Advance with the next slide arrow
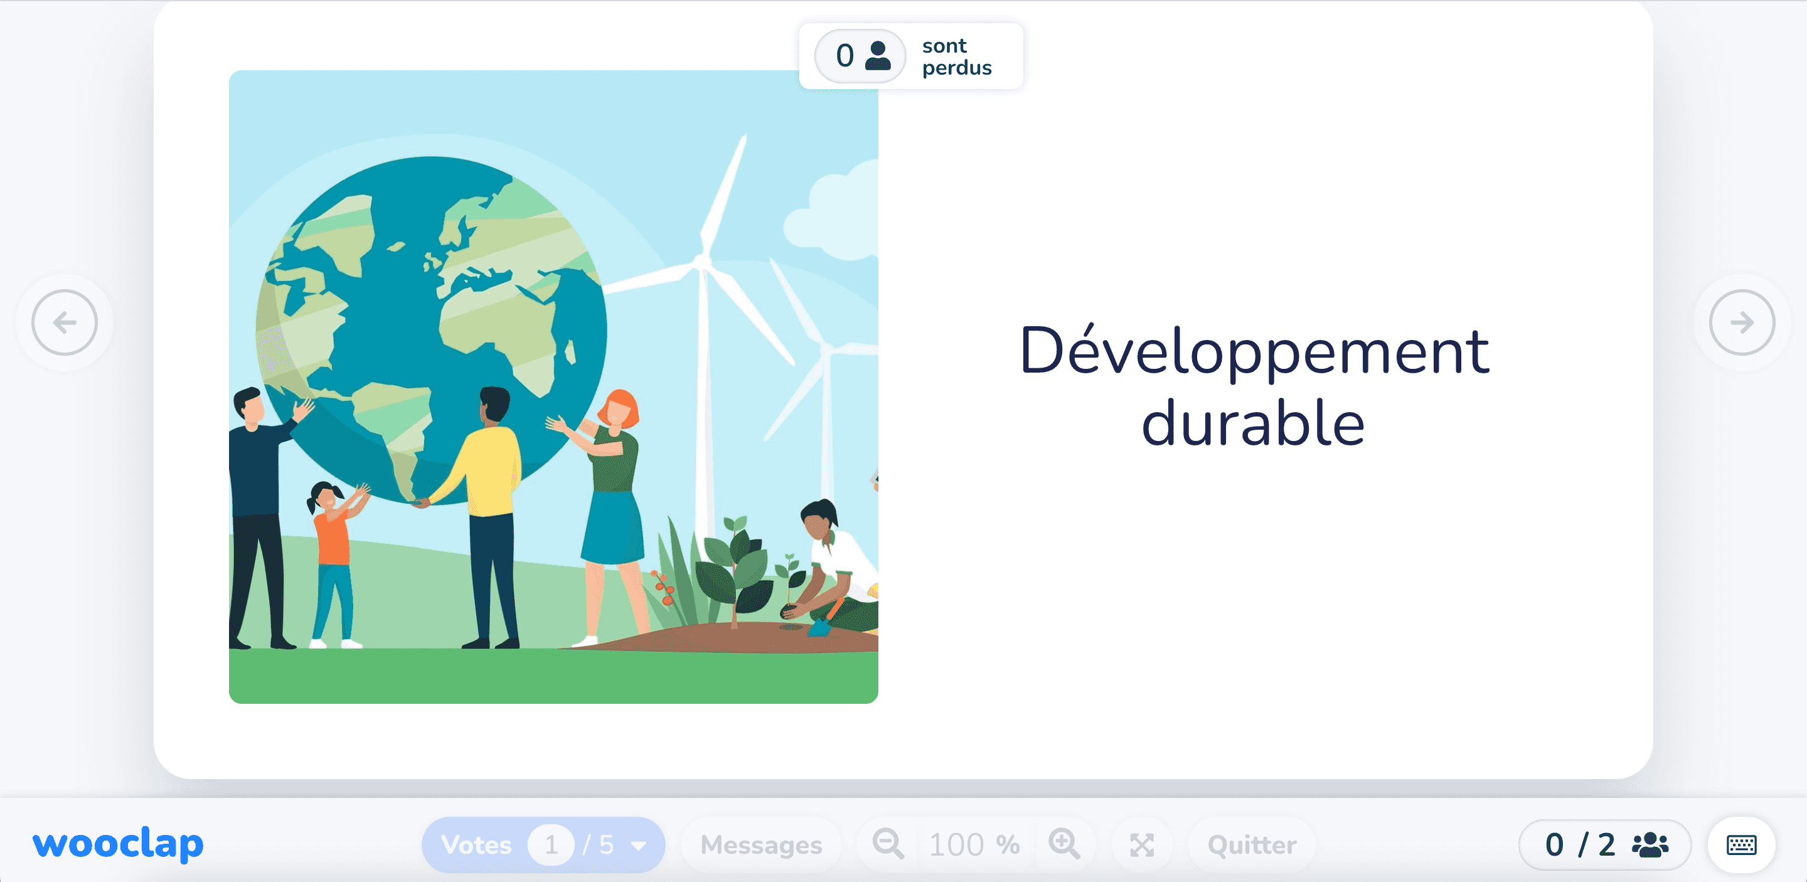 click(1742, 322)
